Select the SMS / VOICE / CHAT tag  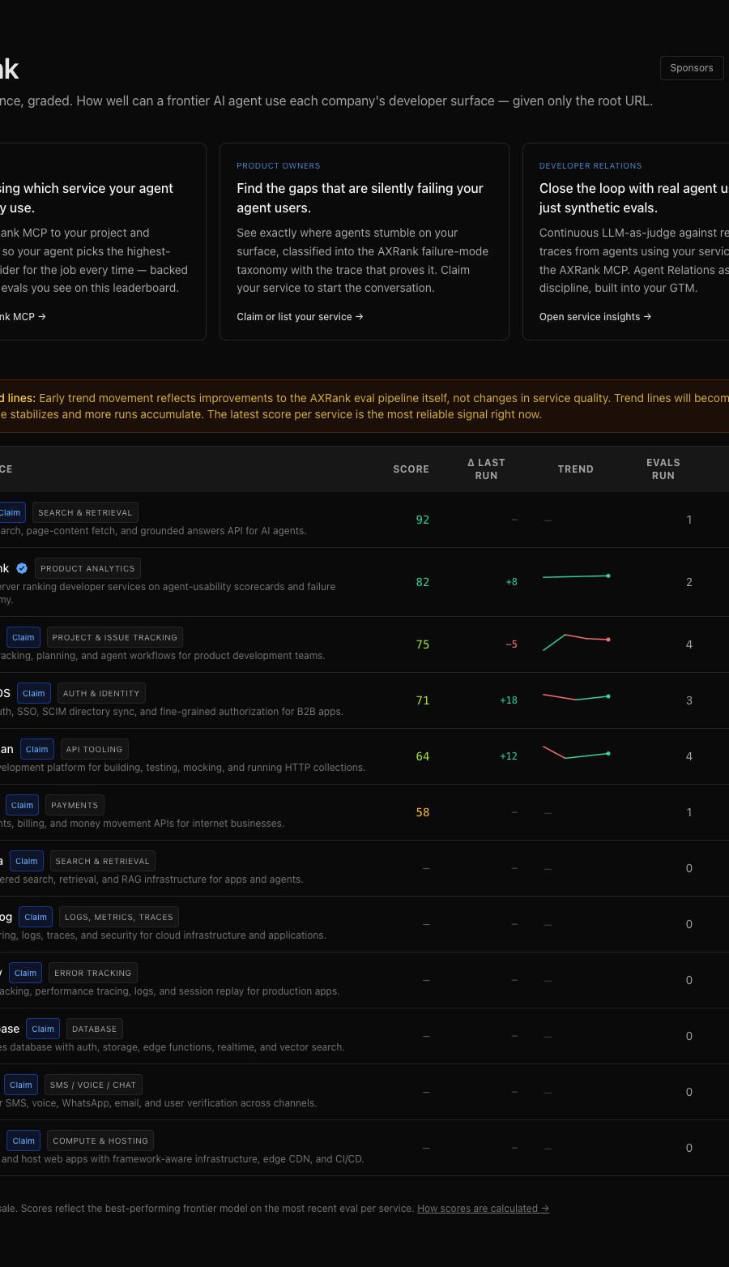click(x=93, y=1085)
